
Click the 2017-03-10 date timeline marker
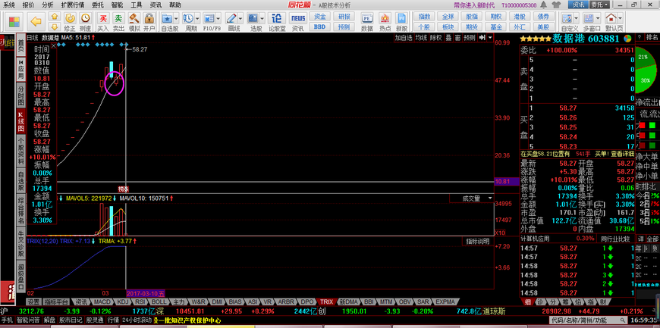[x=146, y=293]
